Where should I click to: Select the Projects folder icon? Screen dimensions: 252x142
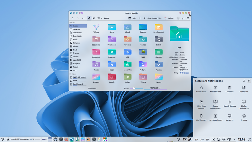pos(96,77)
